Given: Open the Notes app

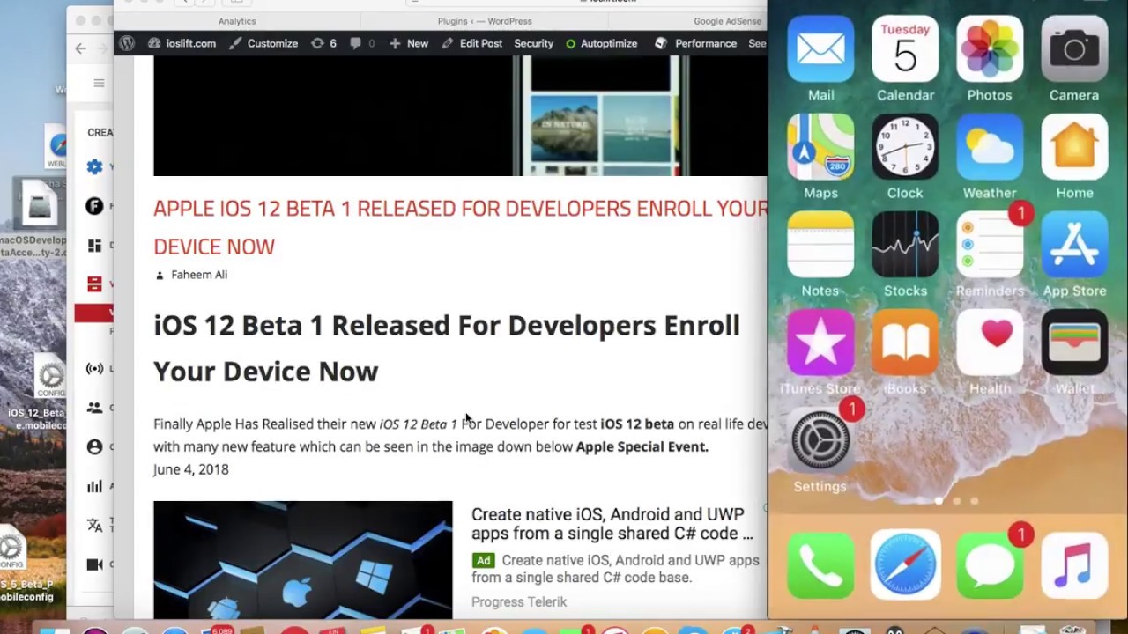Looking at the screenshot, I should tap(820, 244).
